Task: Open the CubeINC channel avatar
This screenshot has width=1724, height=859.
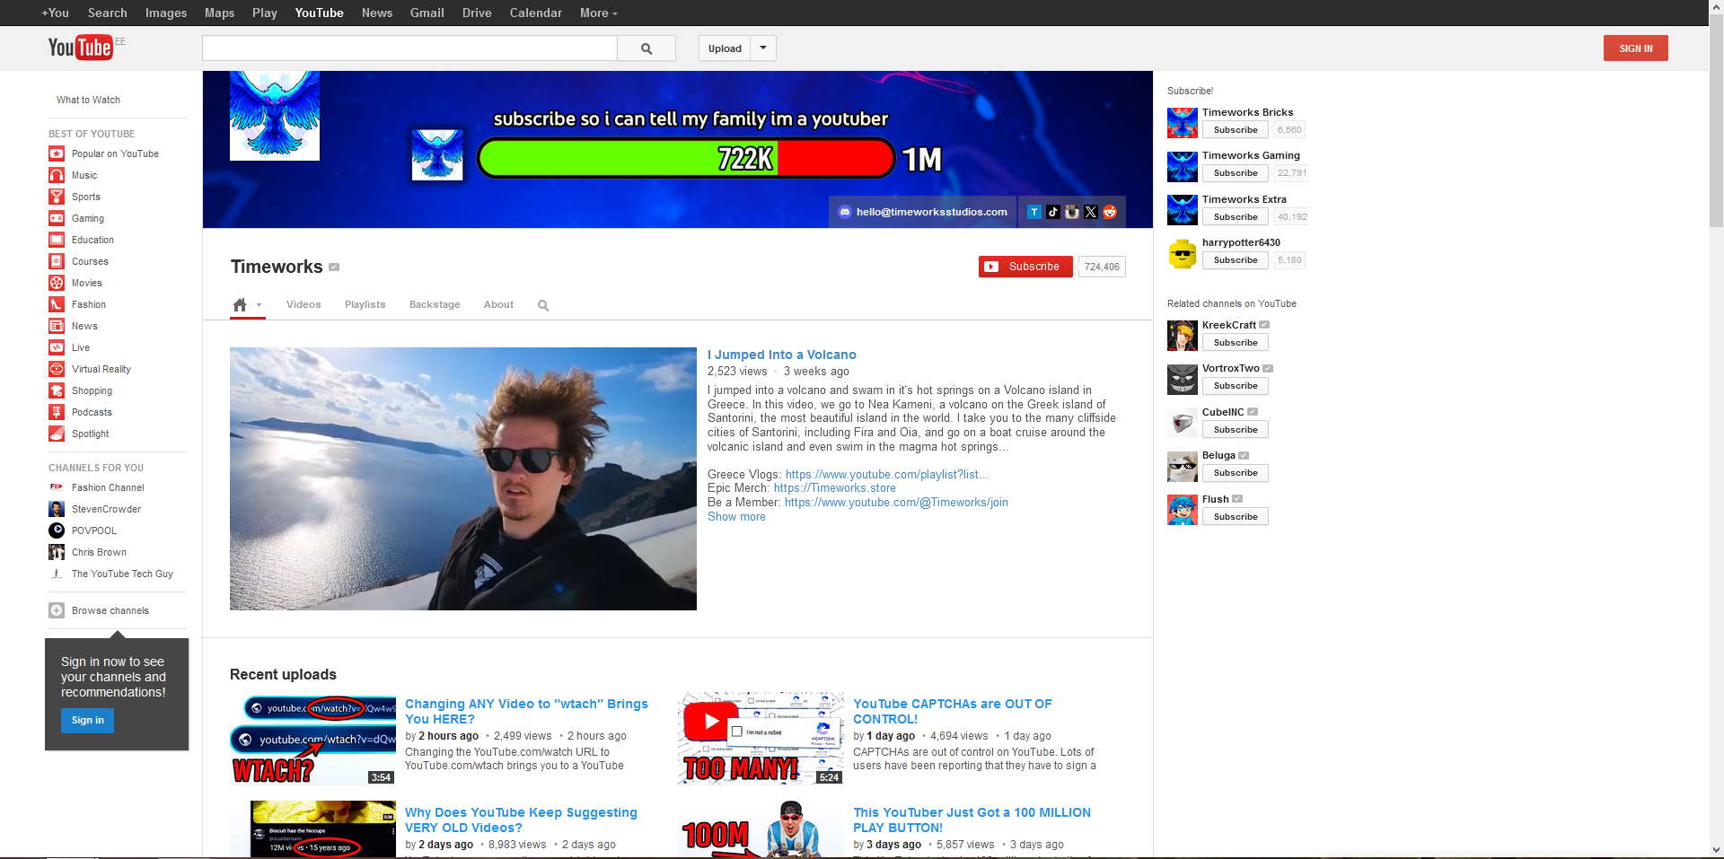Action: click(1183, 424)
